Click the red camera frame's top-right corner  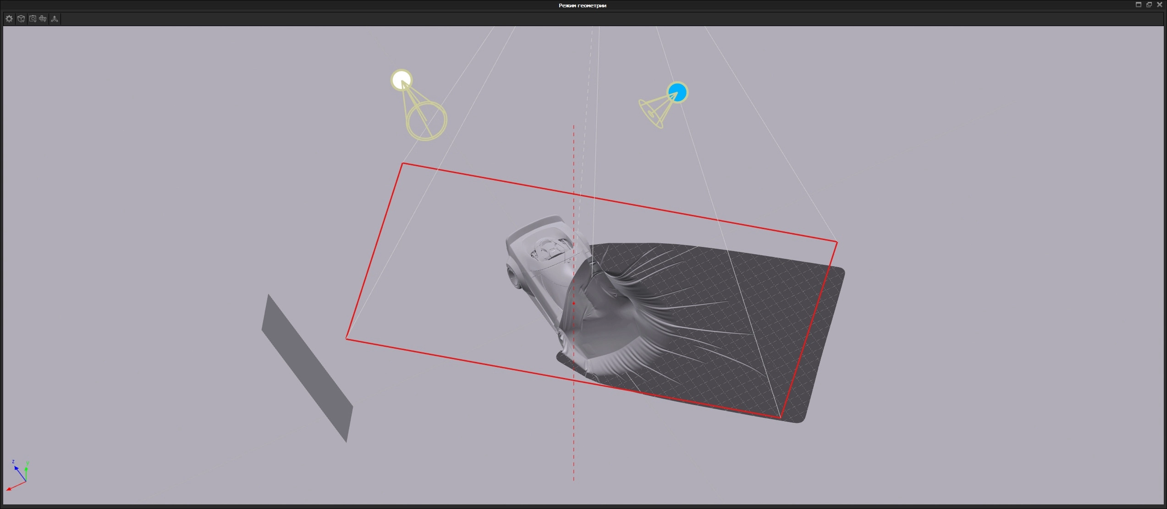pos(837,242)
